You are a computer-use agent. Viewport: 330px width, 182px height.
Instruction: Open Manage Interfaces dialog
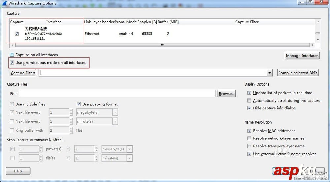coord(302,56)
